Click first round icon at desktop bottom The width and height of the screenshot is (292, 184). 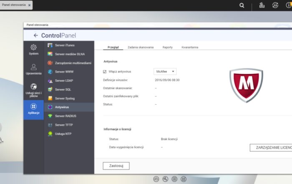pyautogui.click(x=156, y=179)
